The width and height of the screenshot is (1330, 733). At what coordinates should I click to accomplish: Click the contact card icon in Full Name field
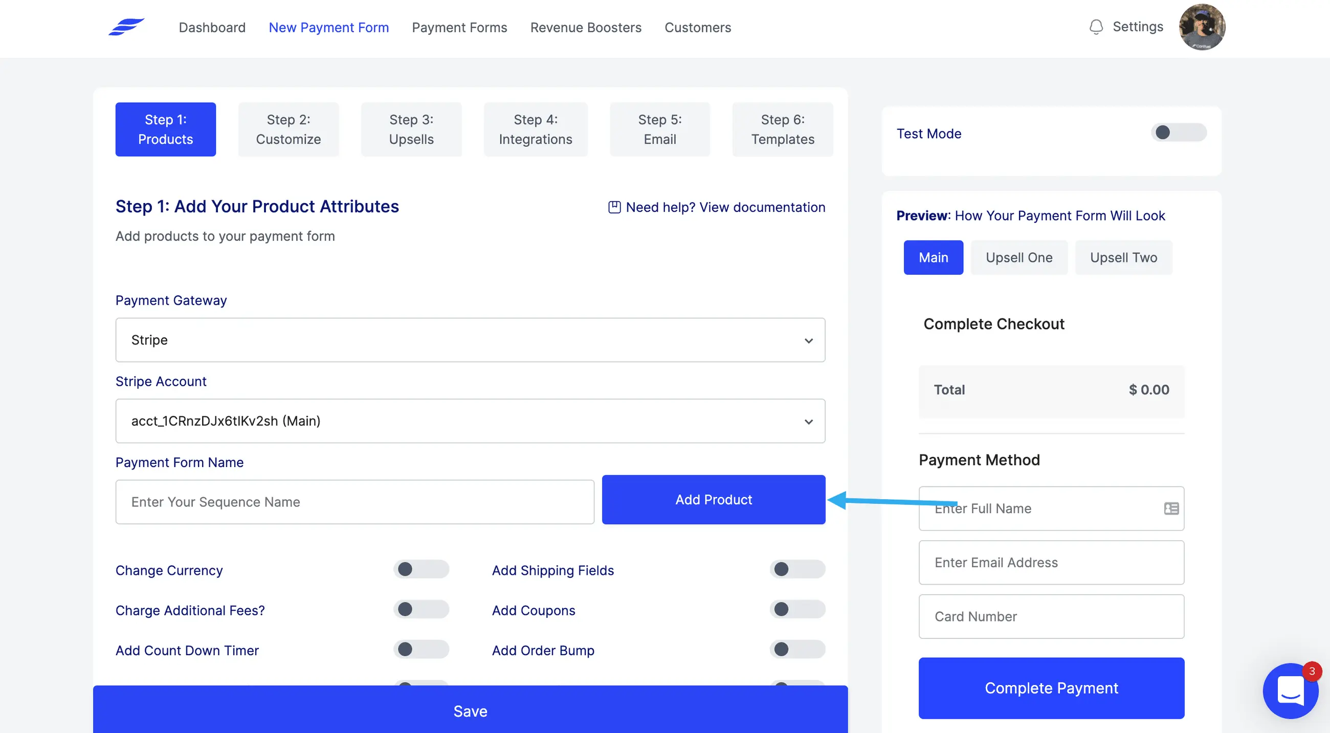[x=1171, y=508]
